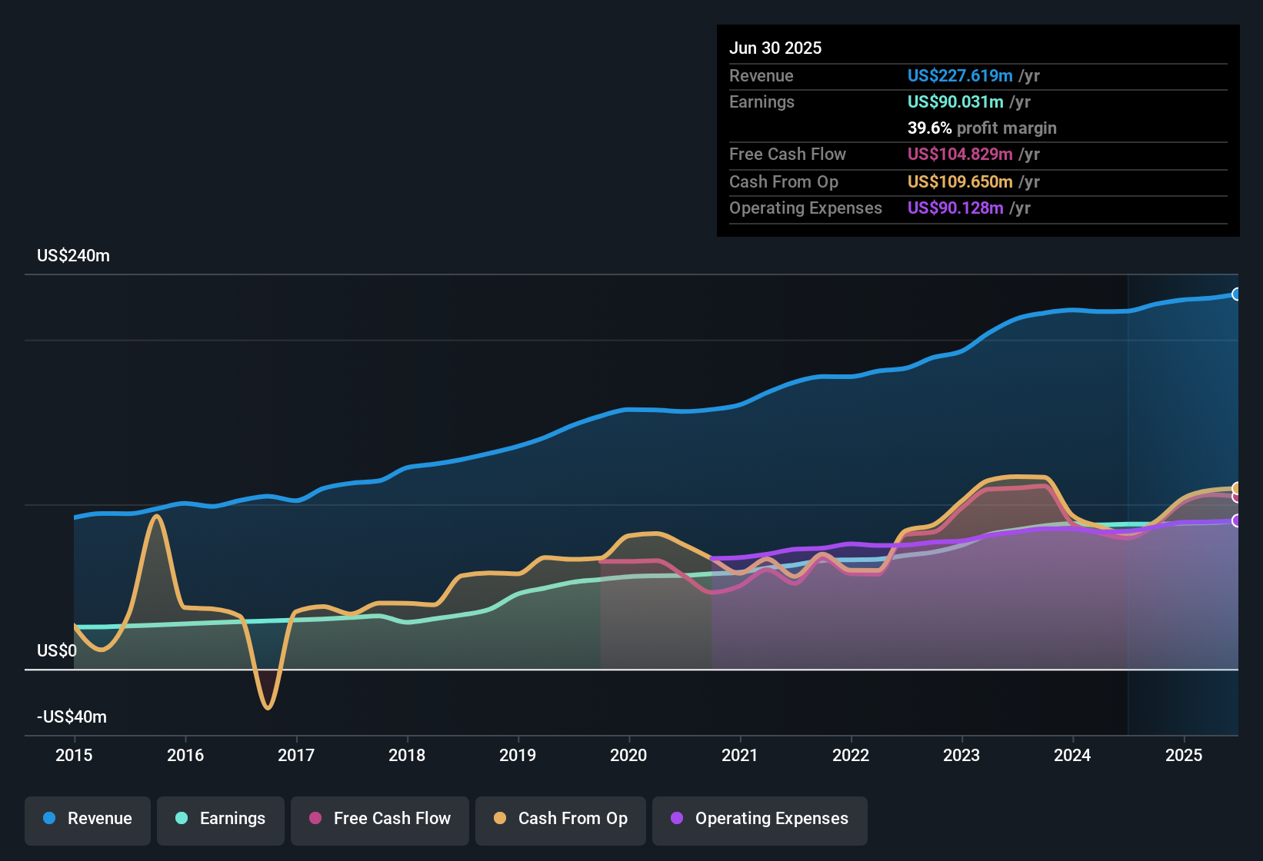Image resolution: width=1263 pixels, height=861 pixels.
Task: Toggle the Earnings legend button
Action: 221,821
